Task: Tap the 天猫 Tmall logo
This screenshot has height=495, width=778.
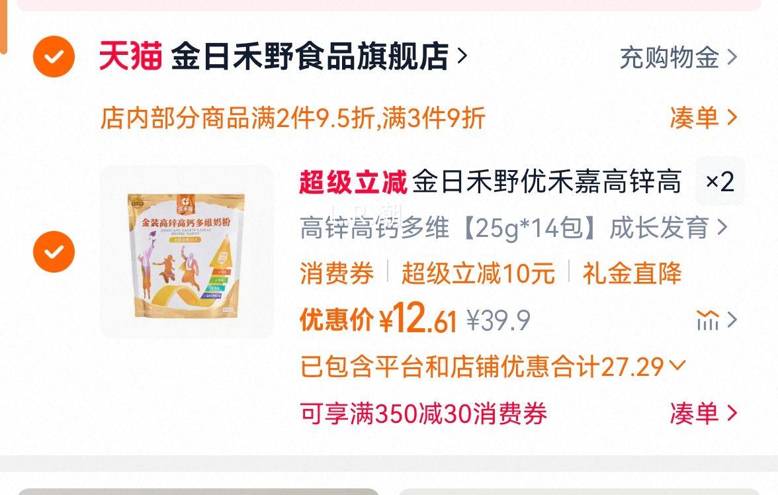Action: (130, 56)
